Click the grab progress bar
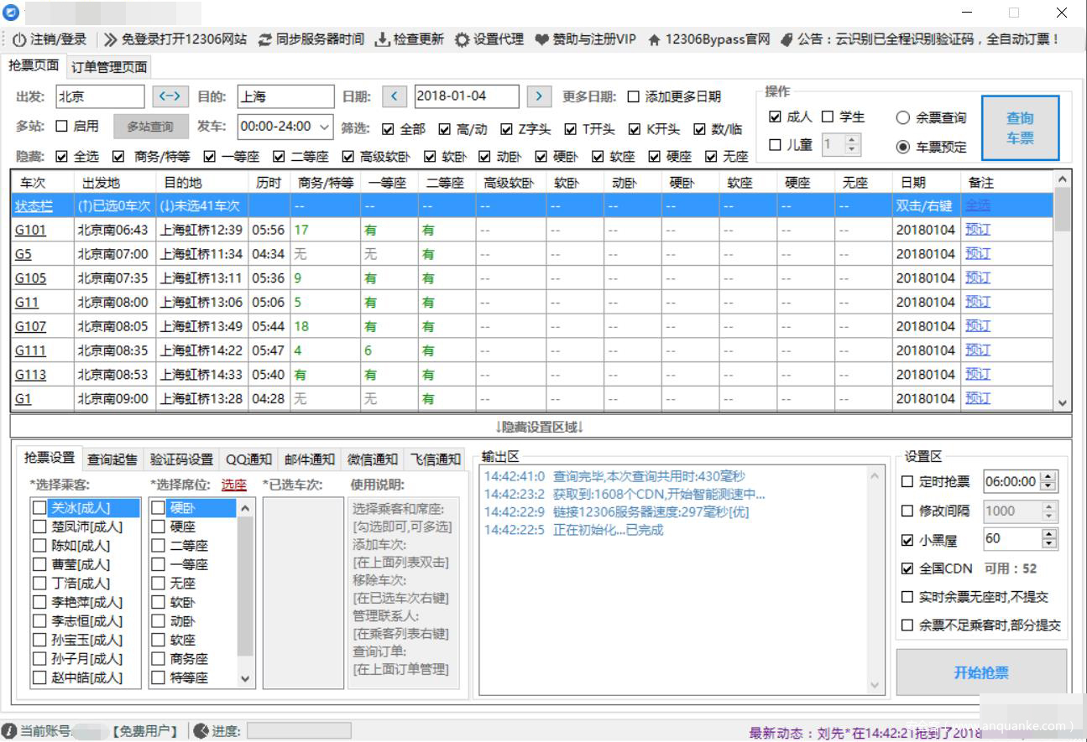Image resolution: width=1087 pixels, height=742 pixels. (x=298, y=731)
